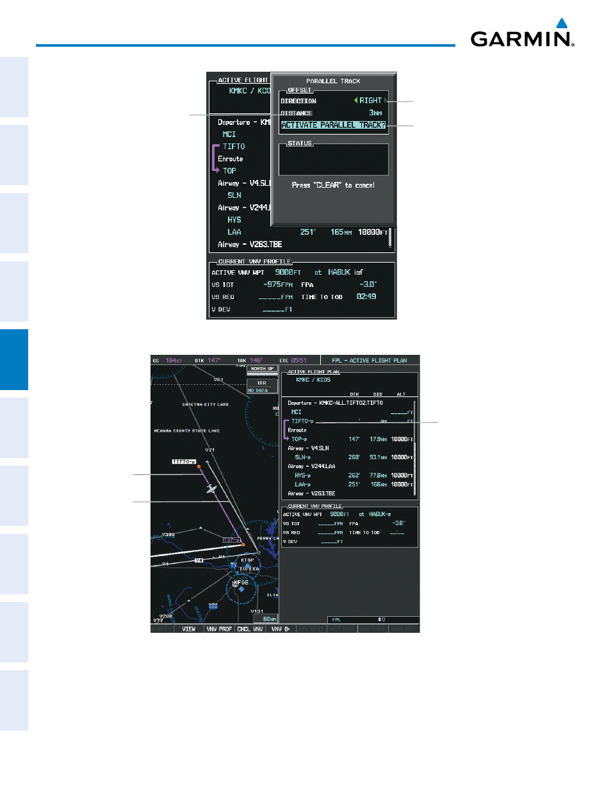Select the VIEW softkey
Screen dimensions: 611x791
click(189, 629)
